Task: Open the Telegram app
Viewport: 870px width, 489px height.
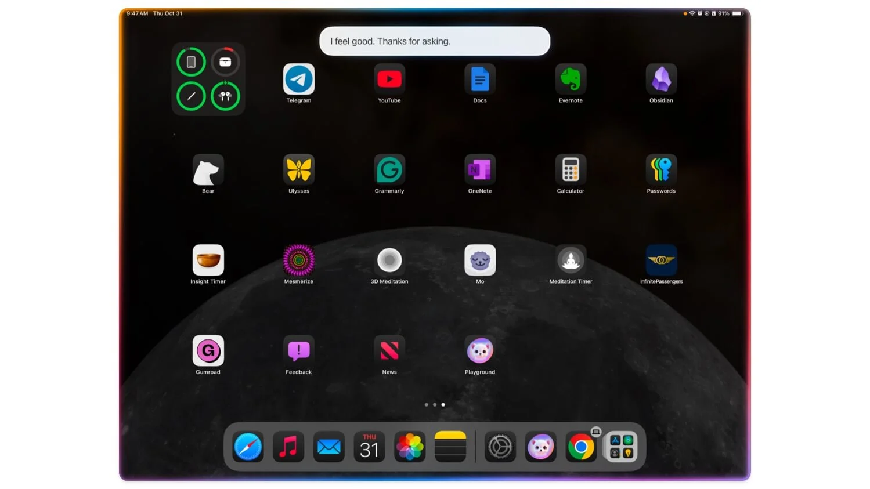Action: point(298,79)
